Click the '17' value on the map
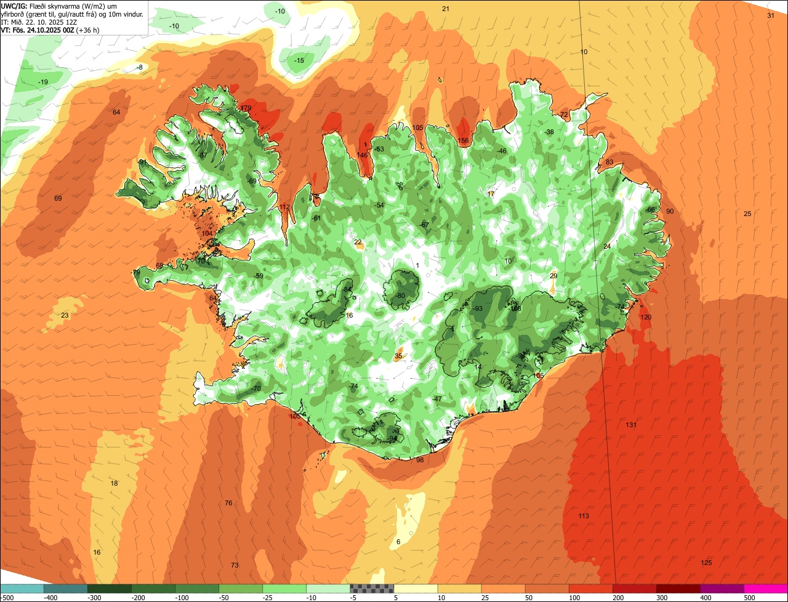The height and width of the screenshot is (602, 788). tap(491, 195)
